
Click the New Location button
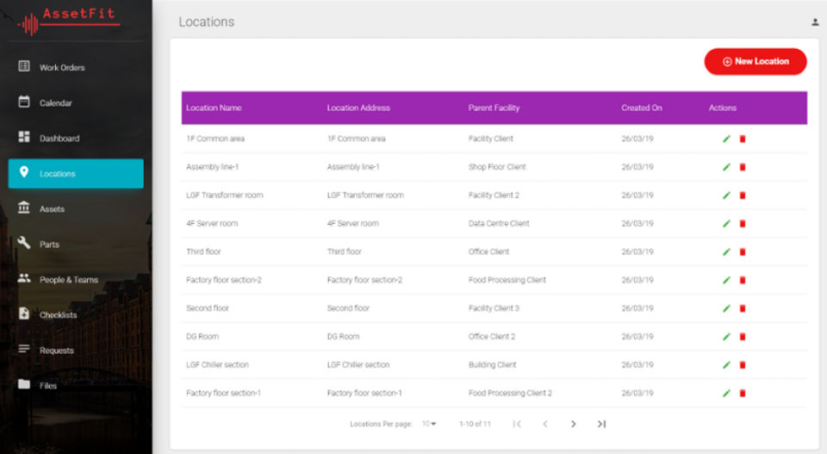pos(755,62)
